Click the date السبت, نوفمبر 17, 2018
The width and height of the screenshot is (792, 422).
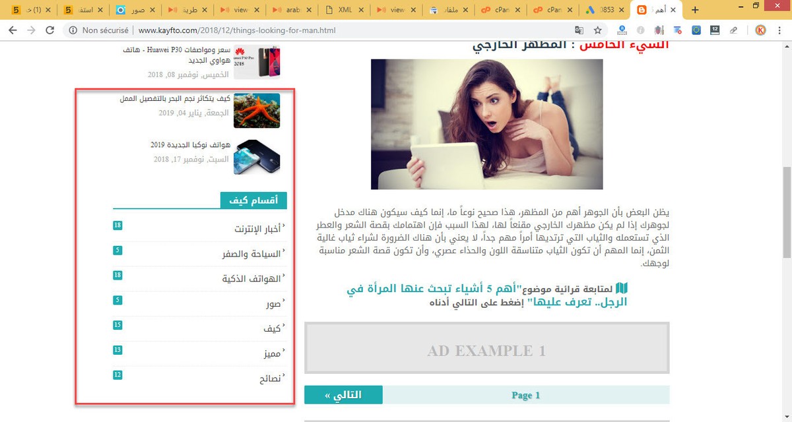[x=191, y=160]
